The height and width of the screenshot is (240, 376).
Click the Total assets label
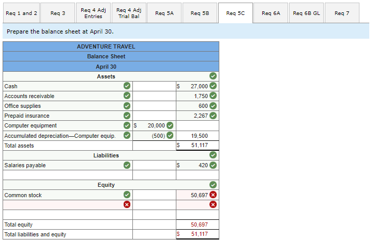click(x=19, y=146)
